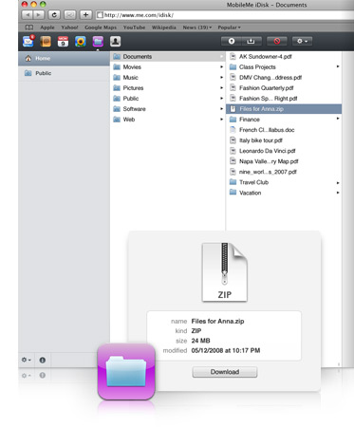
Task: Click the ZIP file preview thumbnail
Action: (x=225, y=272)
